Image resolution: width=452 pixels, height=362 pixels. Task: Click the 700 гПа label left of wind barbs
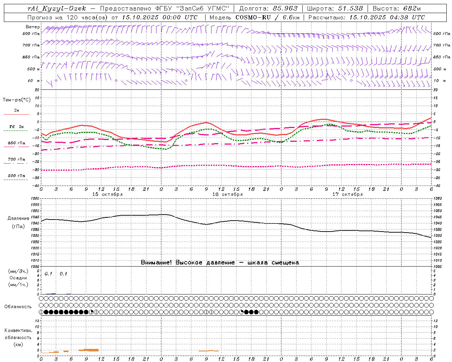click(x=31, y=45)
